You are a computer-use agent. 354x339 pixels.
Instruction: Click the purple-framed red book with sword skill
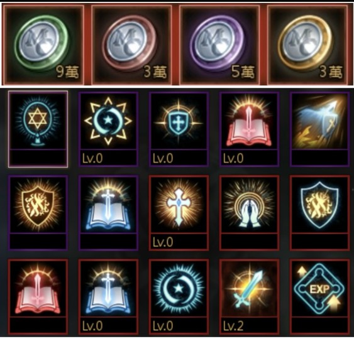click(249, 129)
